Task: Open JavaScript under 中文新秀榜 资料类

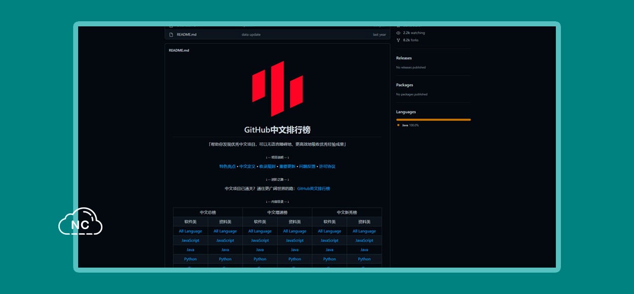Action: click(364, 240)
